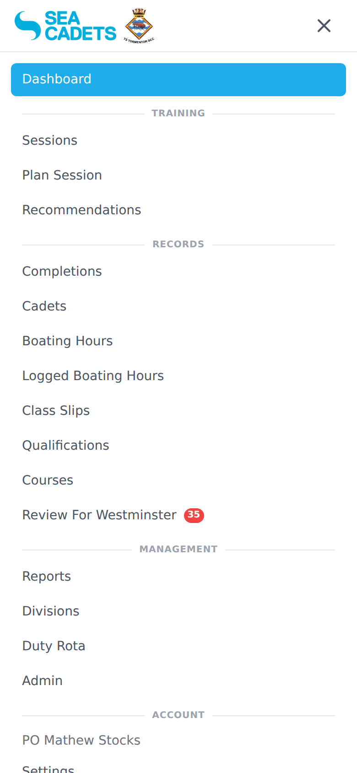Open Review For Westminster
357x773 pixels.
pos(99,515)
